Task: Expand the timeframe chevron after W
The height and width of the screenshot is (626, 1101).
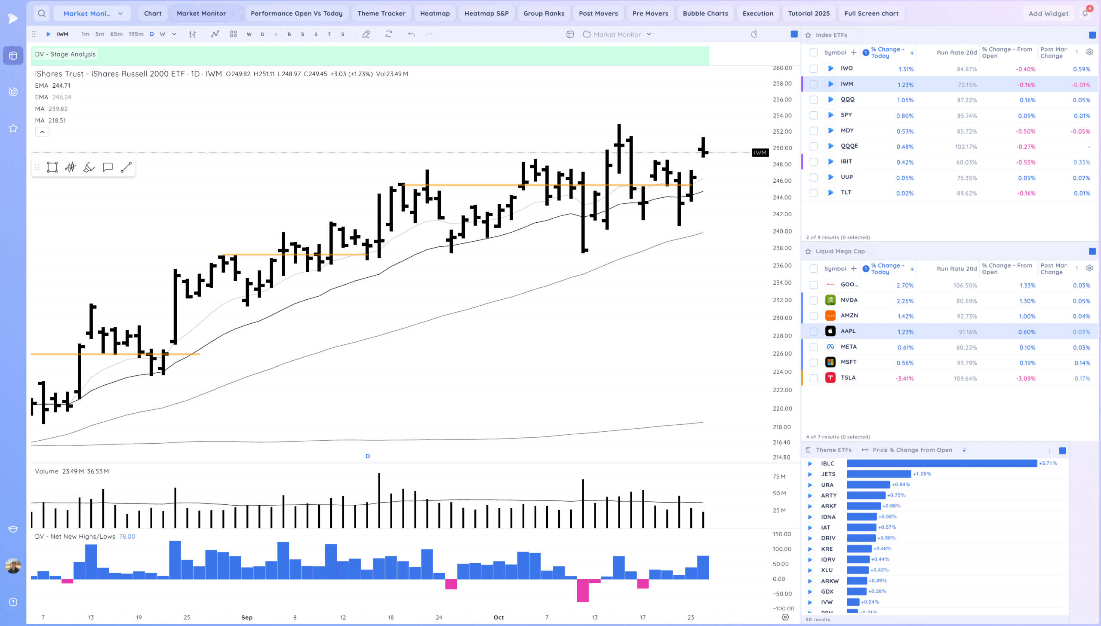Action: pyautogui.click(x=174, y=34)
